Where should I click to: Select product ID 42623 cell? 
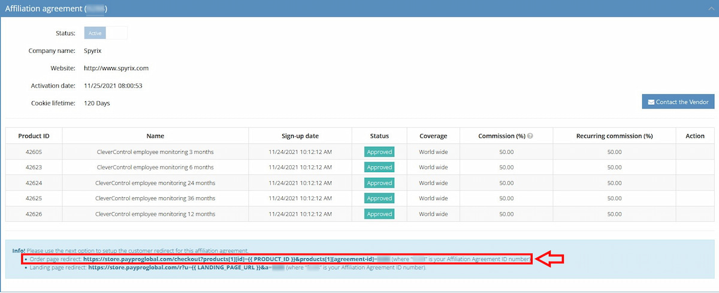34,167
